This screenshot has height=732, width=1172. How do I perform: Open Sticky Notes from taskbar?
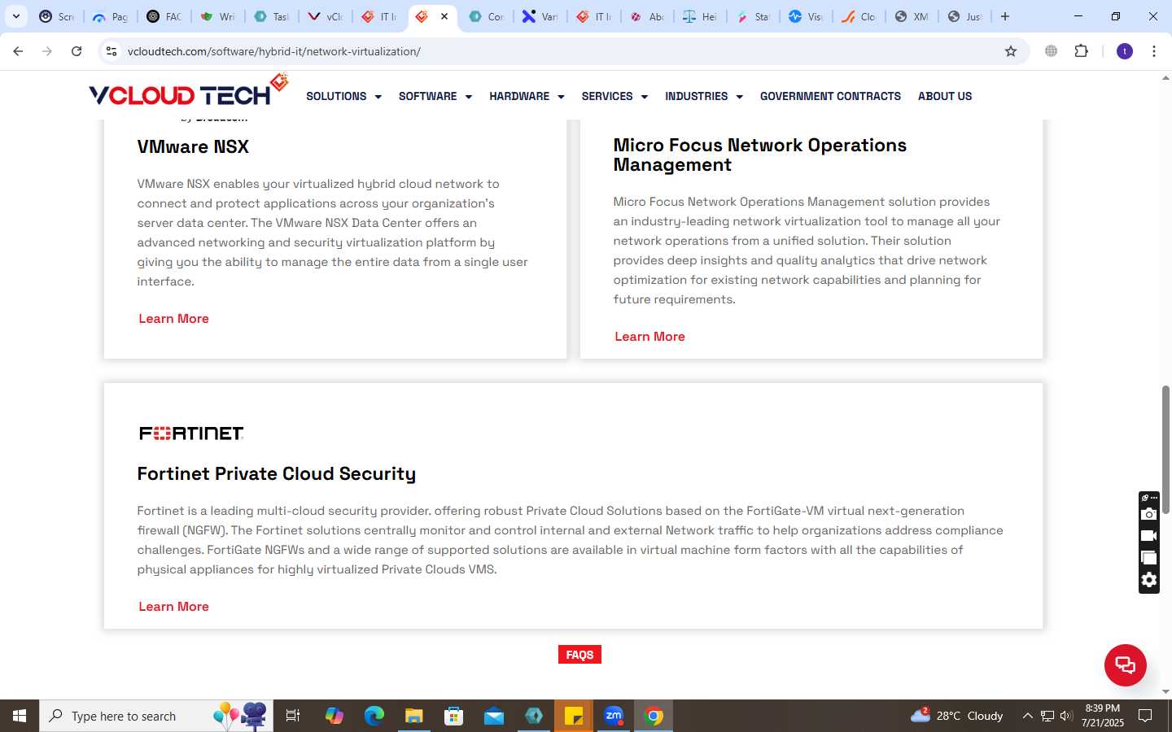click(x=574, y=716)
